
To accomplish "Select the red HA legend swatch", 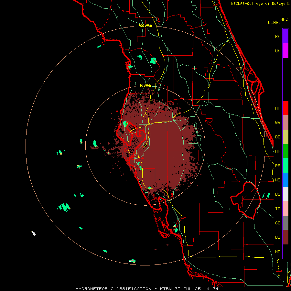I will coord(286,108).
